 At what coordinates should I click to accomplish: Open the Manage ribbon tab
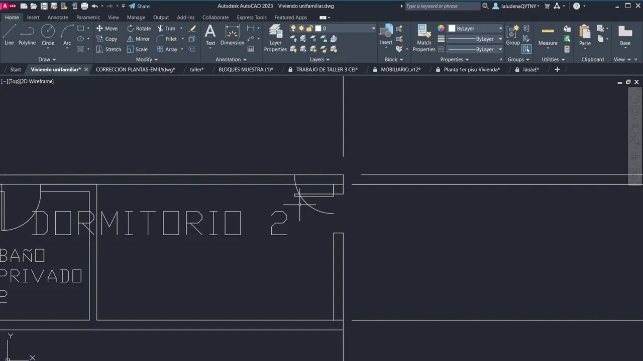(136, 17)
